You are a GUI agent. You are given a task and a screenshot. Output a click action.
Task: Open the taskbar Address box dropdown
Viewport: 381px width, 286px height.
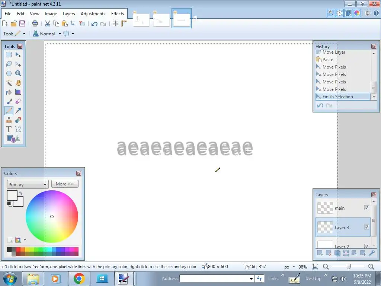coord(251,279)
